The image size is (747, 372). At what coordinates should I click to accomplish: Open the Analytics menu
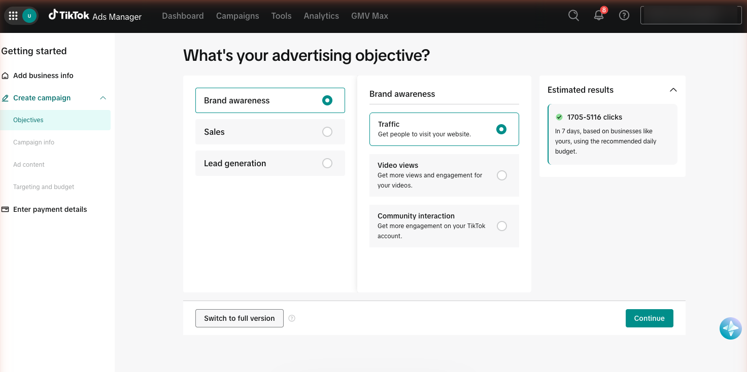321,16
